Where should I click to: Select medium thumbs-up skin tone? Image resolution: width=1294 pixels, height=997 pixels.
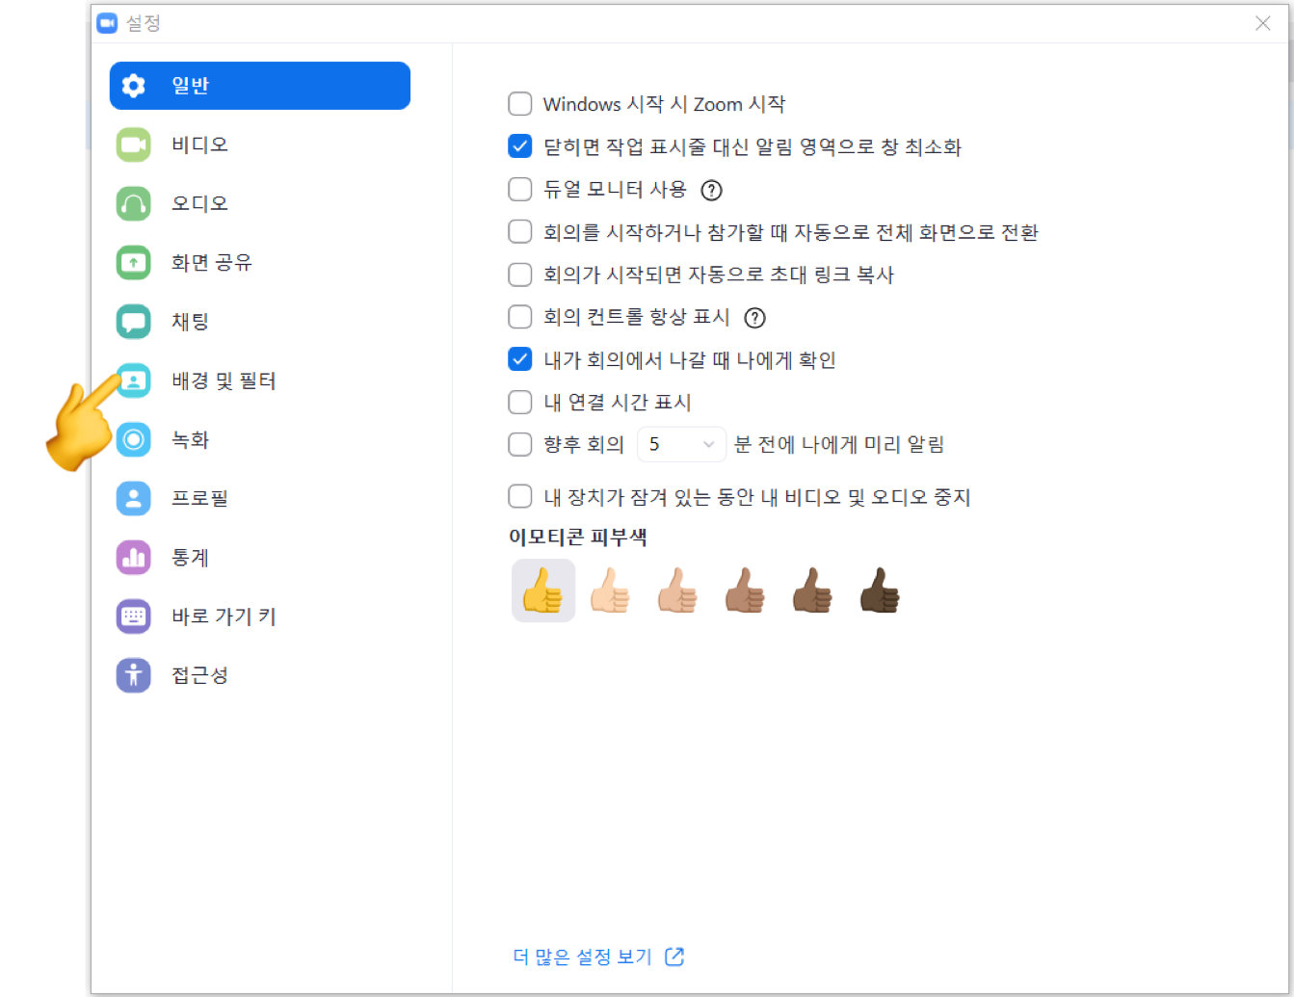[x=745, y=590]
